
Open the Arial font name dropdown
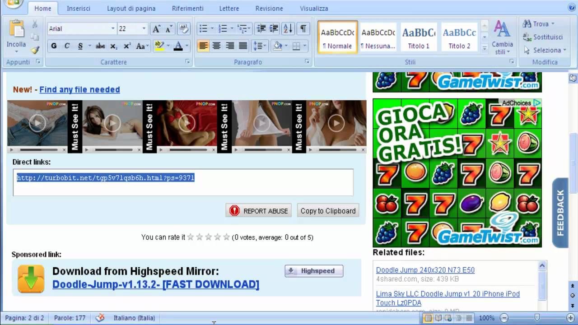[x=113, y=29]
